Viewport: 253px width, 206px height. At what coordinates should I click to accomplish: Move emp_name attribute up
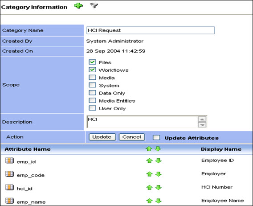(x=149, y=201)
